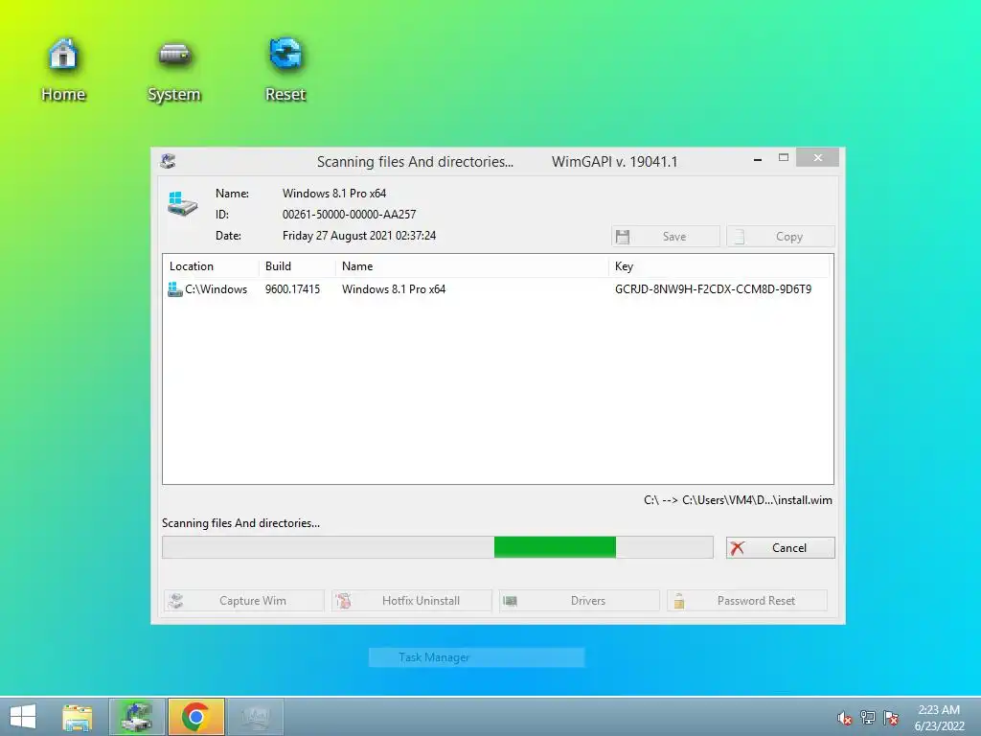This screenshot has width=981, height=736.
Task: Click the Password Reset button
Action: point(747,601)
